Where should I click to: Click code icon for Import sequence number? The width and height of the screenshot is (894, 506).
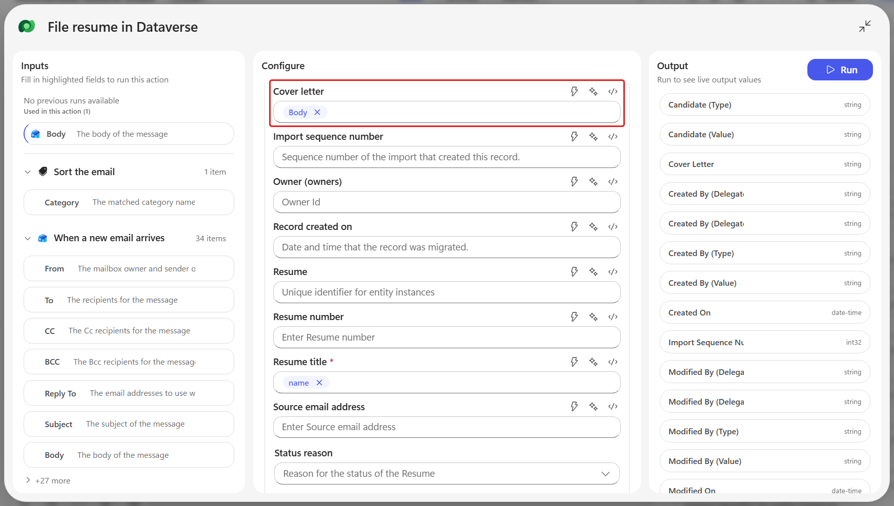tap(613, 136)
